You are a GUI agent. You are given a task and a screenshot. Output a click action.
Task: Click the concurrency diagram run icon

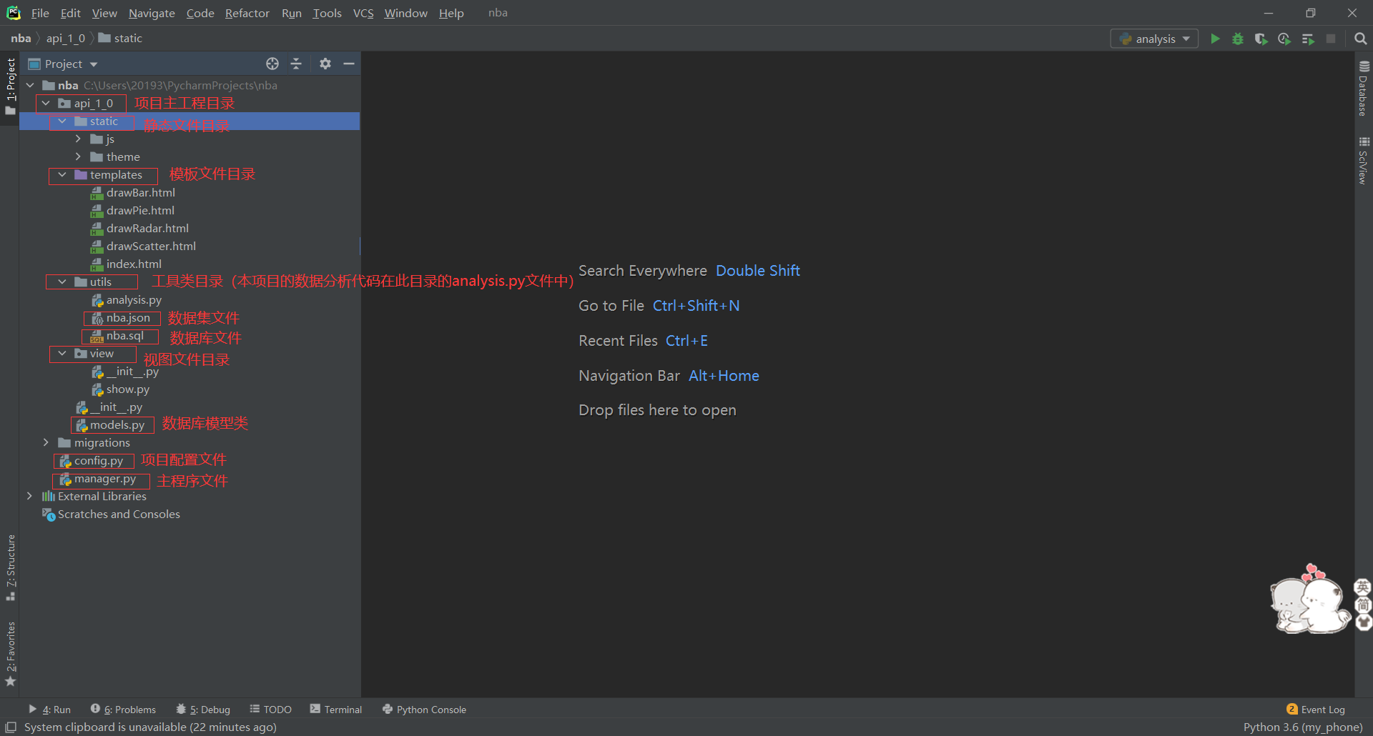coord(1308,39)
